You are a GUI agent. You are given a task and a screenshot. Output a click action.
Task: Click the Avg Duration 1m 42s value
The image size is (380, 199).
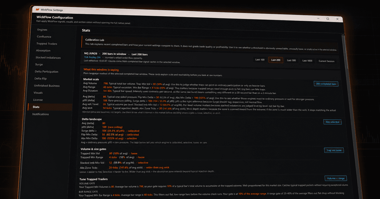pos(107,90)
